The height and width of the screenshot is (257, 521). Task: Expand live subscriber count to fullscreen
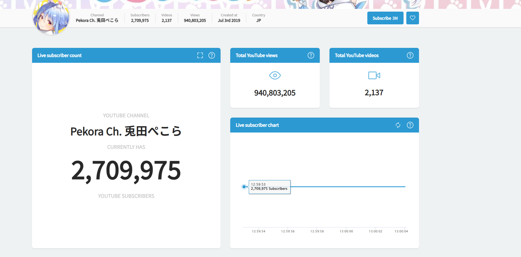200,55
